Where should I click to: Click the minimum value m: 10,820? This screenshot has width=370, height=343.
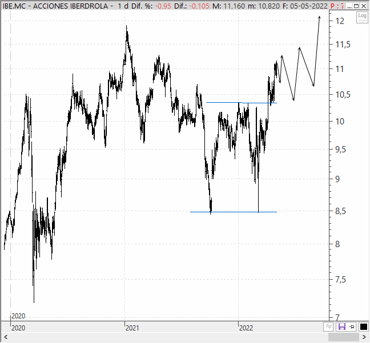click(x=264, y=6)
